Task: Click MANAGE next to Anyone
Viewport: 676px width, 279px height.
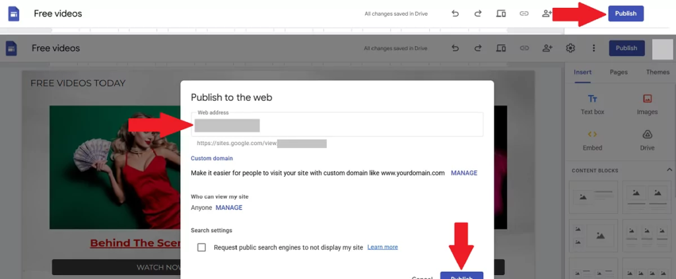Action: [x=229, y=208]
